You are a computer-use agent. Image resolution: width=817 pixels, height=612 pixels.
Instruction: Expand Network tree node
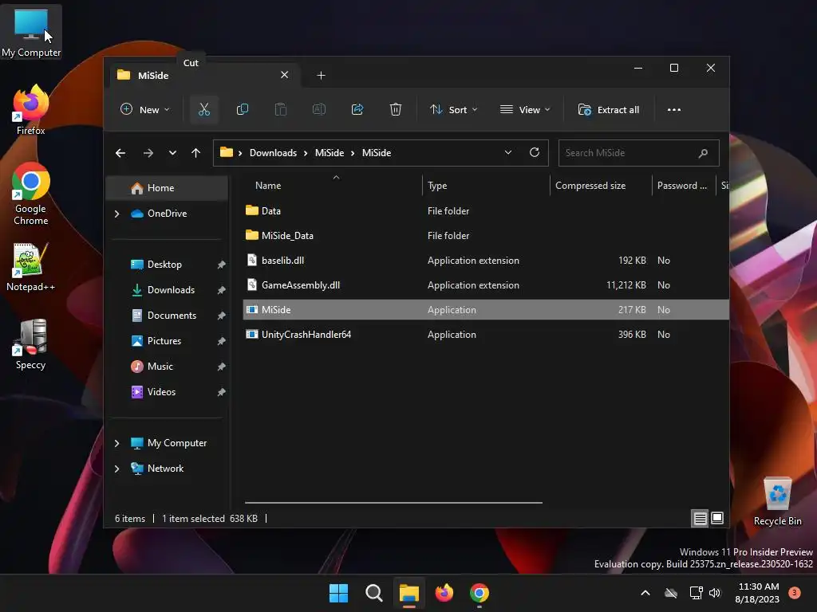(x=116, y=469)
